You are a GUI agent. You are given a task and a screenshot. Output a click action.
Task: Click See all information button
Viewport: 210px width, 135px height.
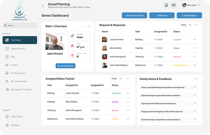point(66,66)
